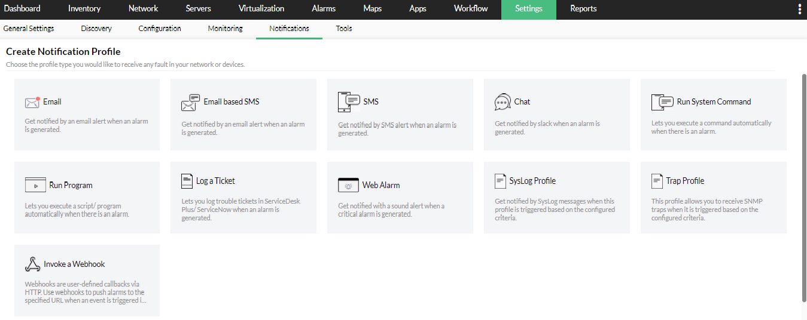Open the vertical three-dot more menu

point(800,9)
